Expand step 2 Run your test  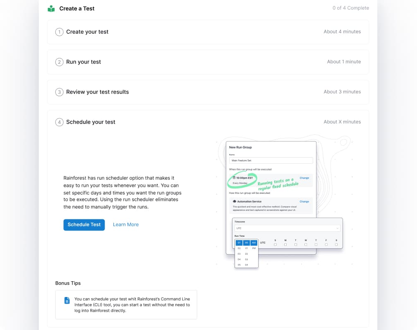coord(208,62)
